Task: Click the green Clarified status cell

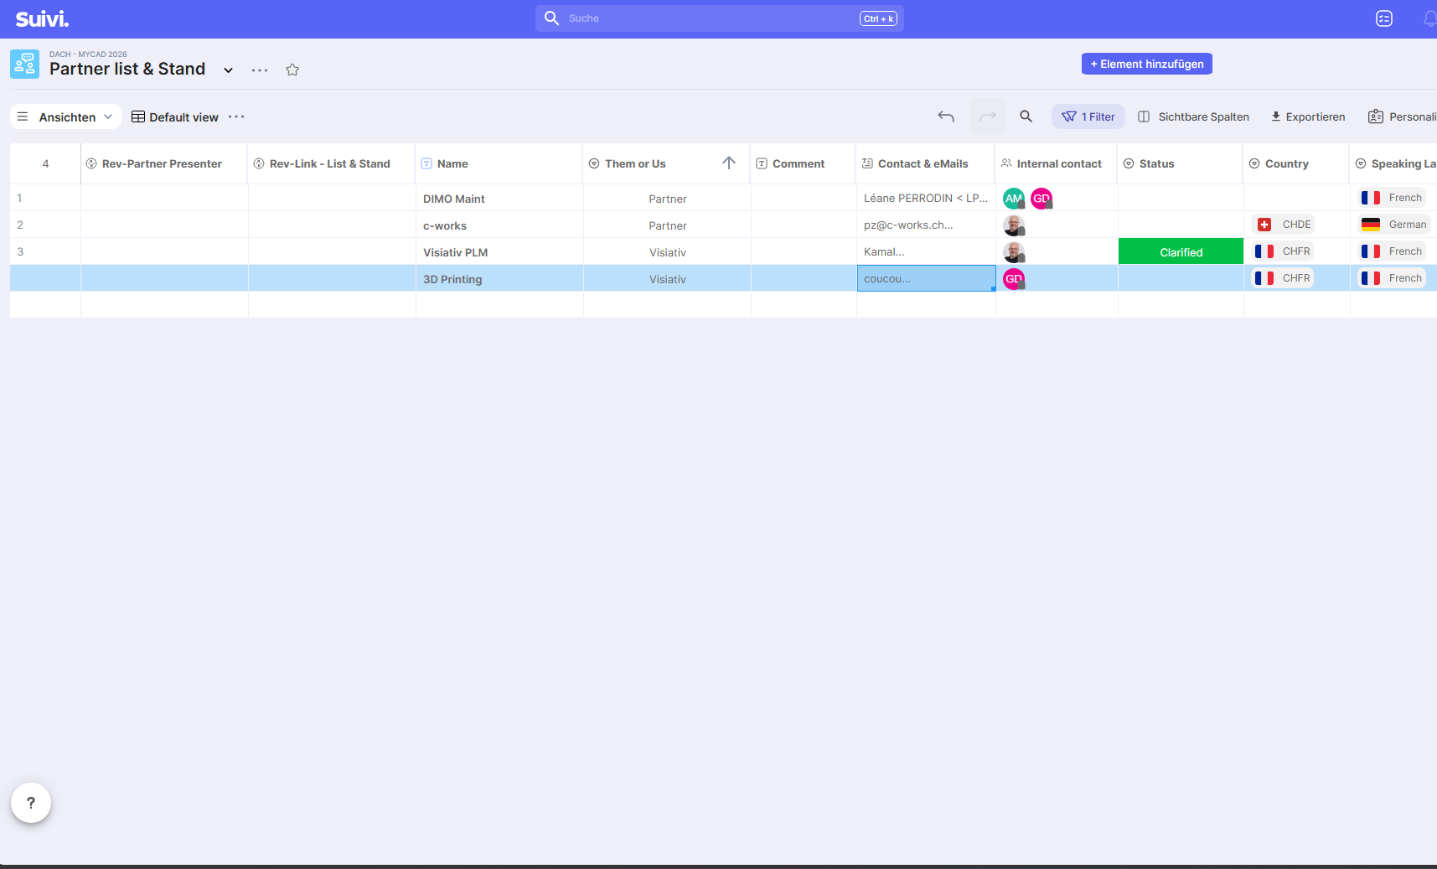Action: pos(1181,251)
